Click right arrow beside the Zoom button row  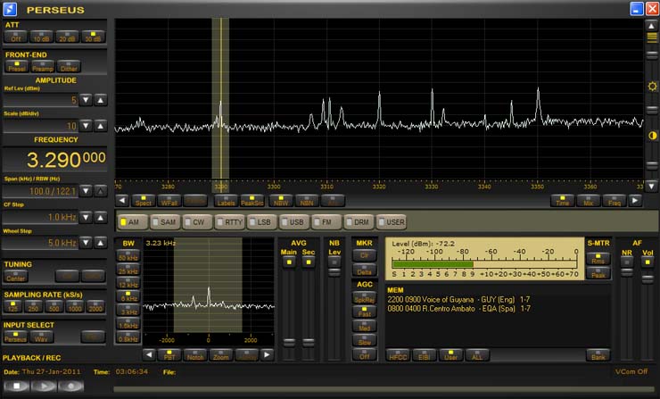pyautogui.click(x=267, y=354)
